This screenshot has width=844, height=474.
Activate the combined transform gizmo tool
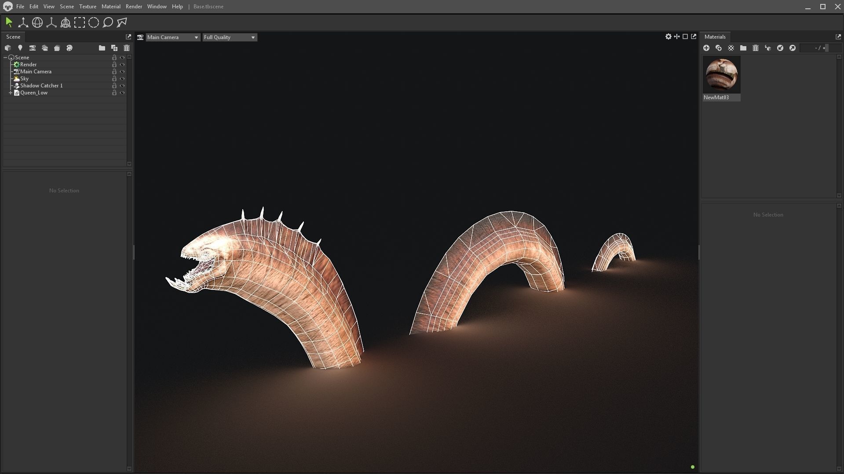pyautogui.click(x=66, y=22)
